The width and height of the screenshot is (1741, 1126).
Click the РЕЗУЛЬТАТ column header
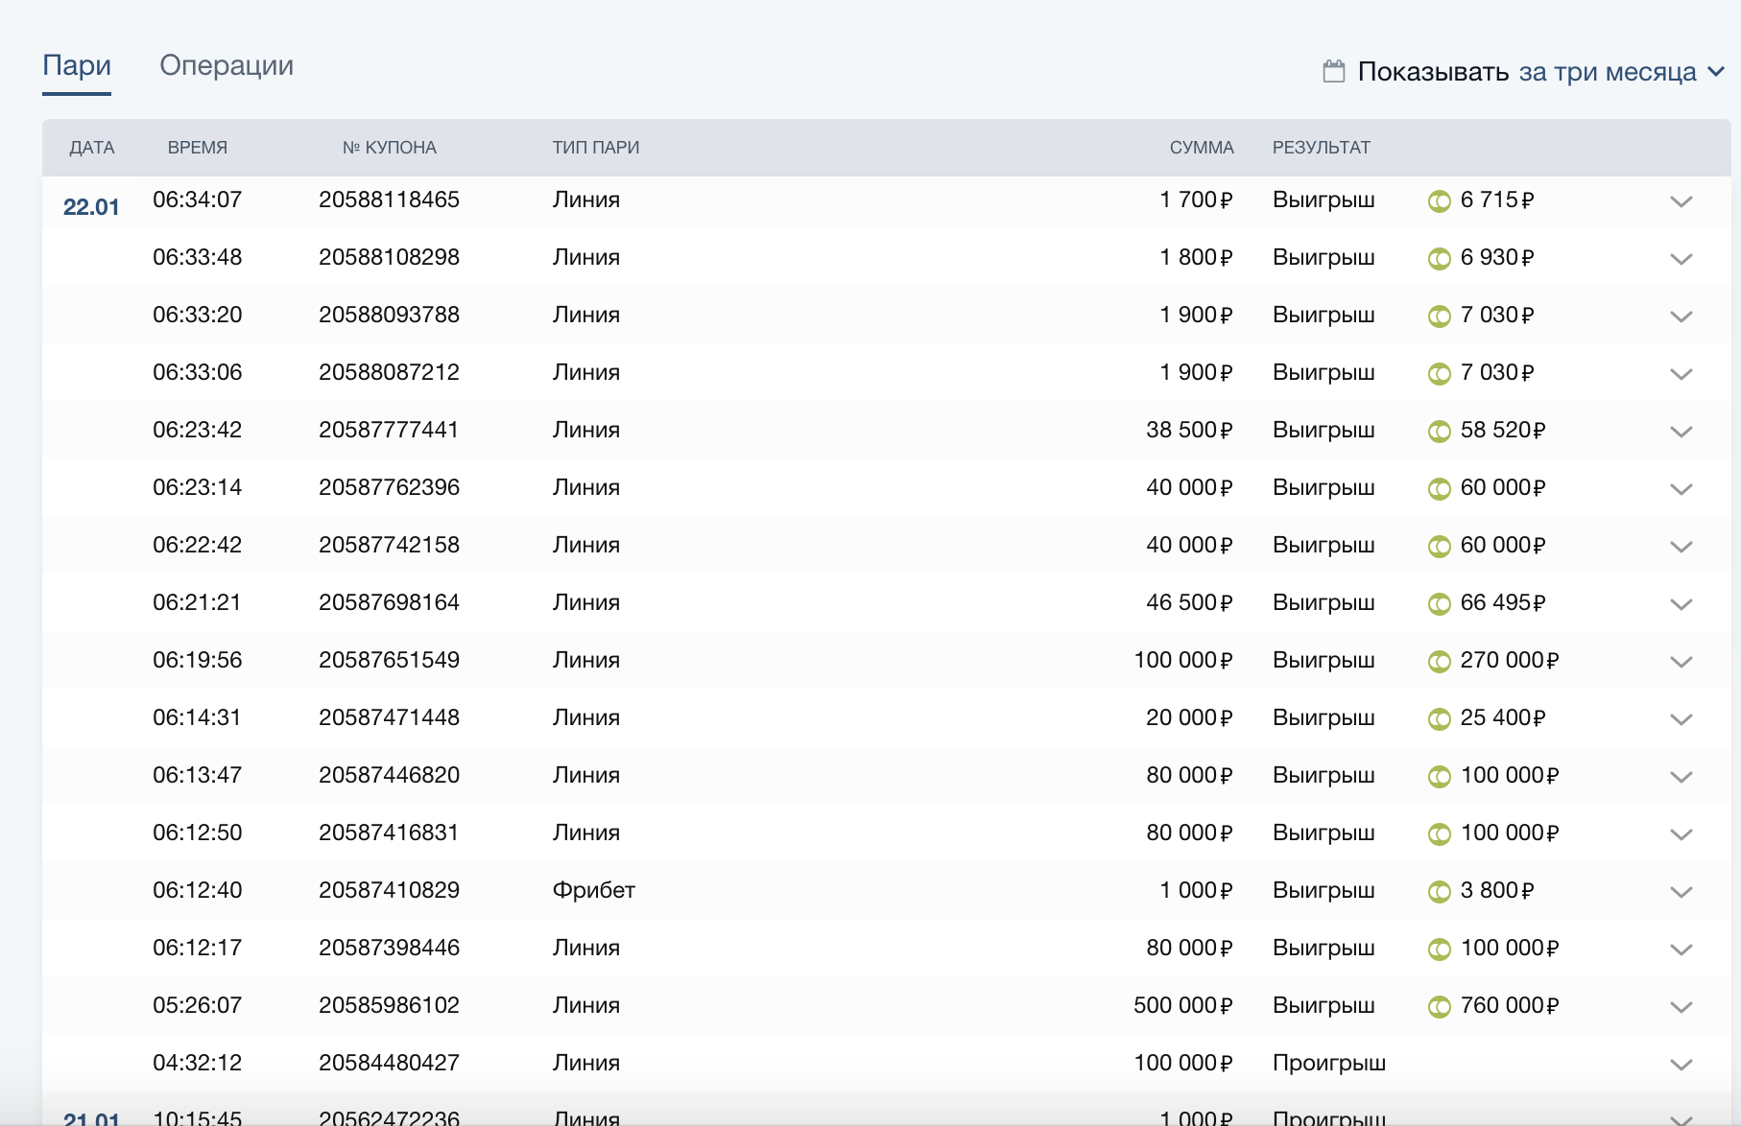click(1321, 148)
